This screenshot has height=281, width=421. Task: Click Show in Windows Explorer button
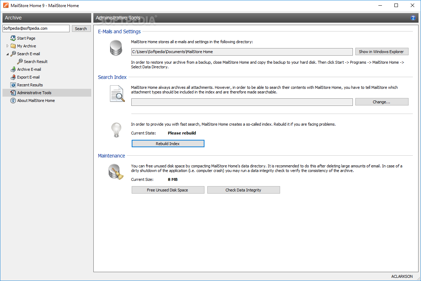[382, 52]
